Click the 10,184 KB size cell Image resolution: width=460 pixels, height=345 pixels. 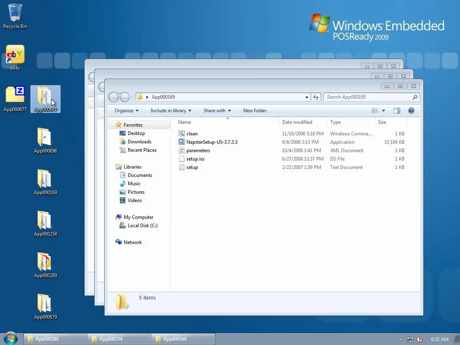pyautogui.click(x=394, y=142)
